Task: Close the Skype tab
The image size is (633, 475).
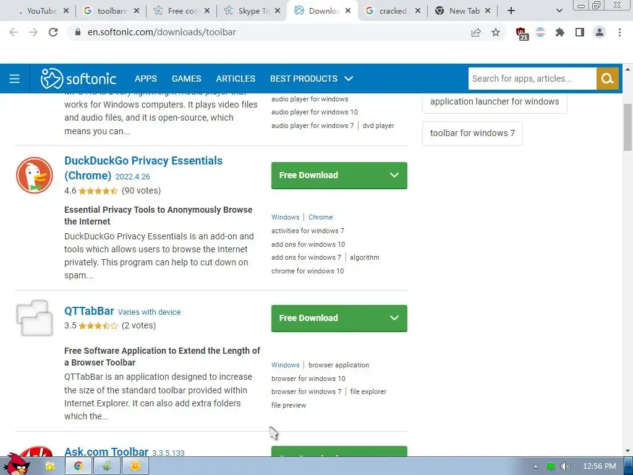Action: [x=278, y=11]
